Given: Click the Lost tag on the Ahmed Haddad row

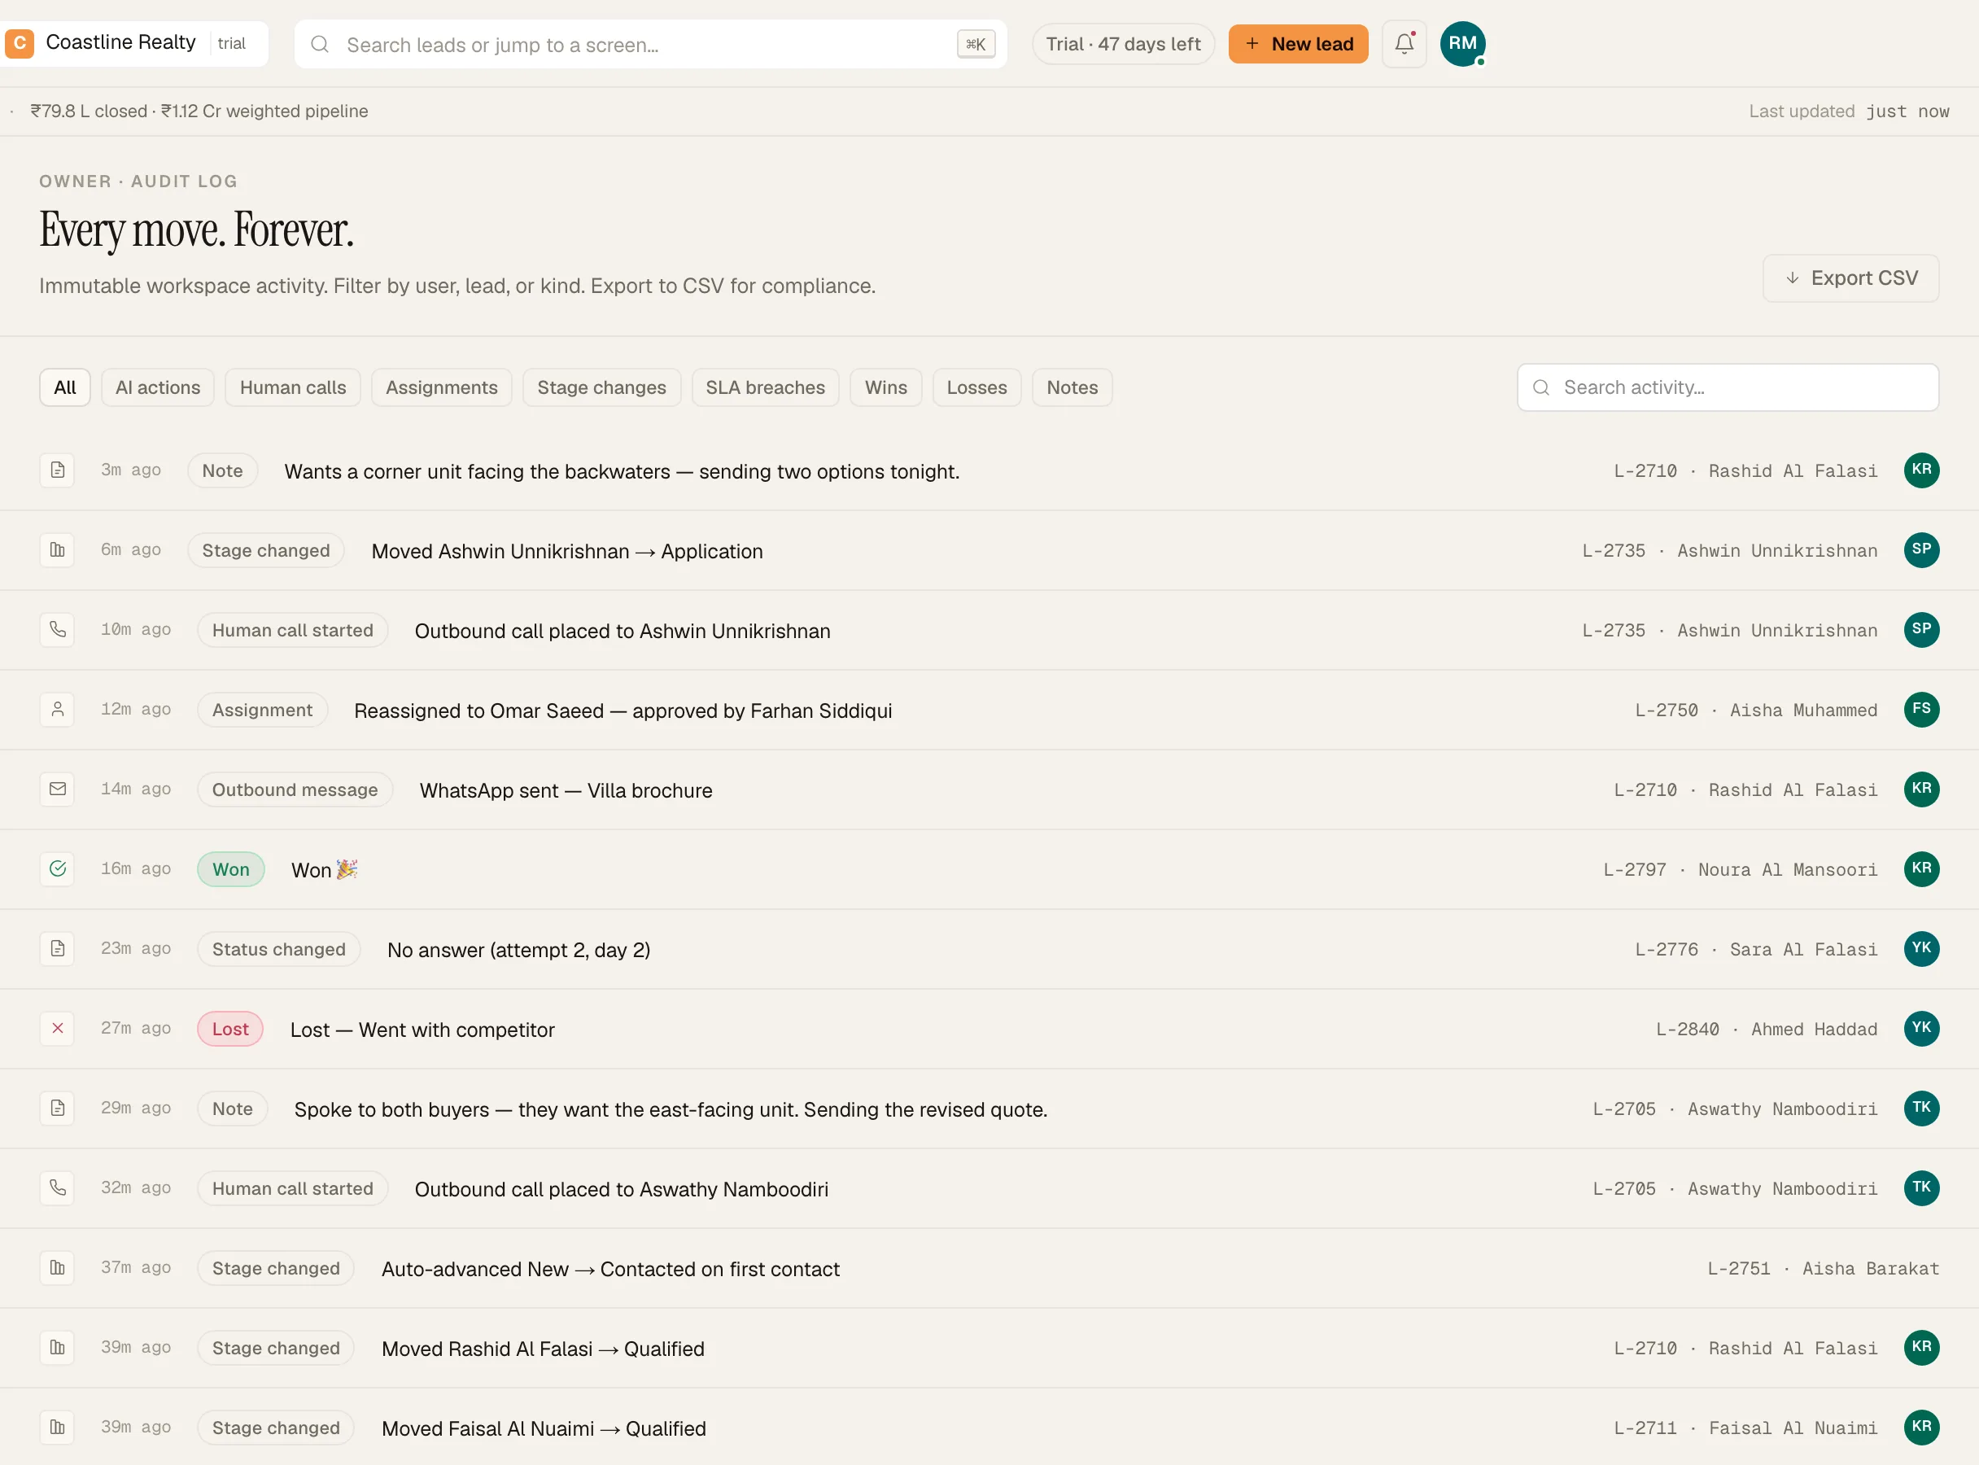Looking at the screenshot, I should click(x=230, y=1029).
